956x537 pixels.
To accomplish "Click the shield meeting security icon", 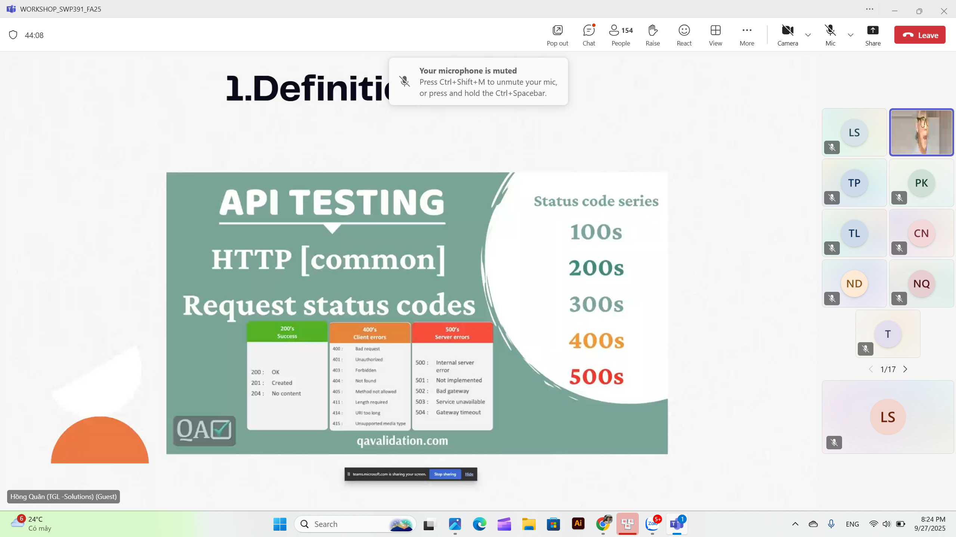I will coord(13,35).
